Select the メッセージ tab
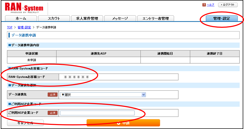 tap(120, 19)
